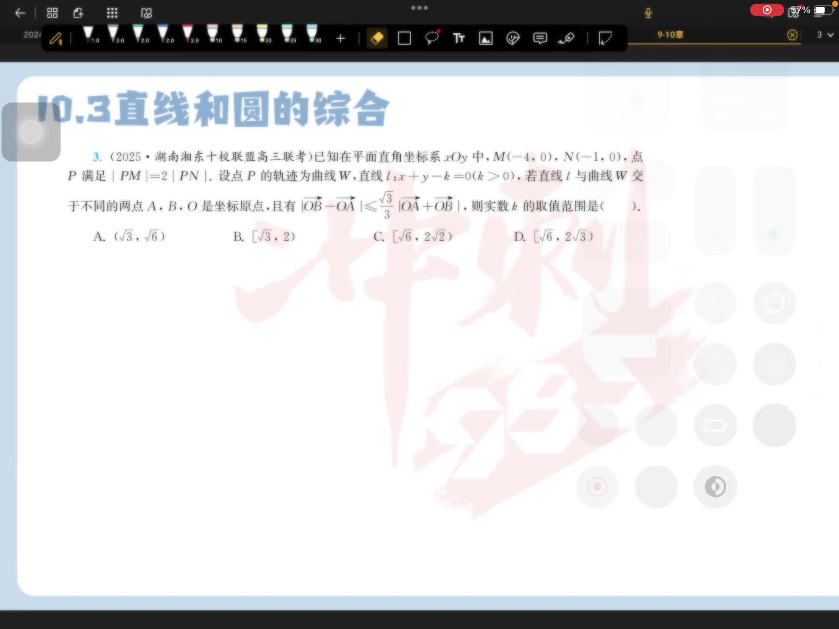The height and width of the screenshot is (629, 839).
Task: Switch to the 9-10章 tab
Action: tap(670, 35)
